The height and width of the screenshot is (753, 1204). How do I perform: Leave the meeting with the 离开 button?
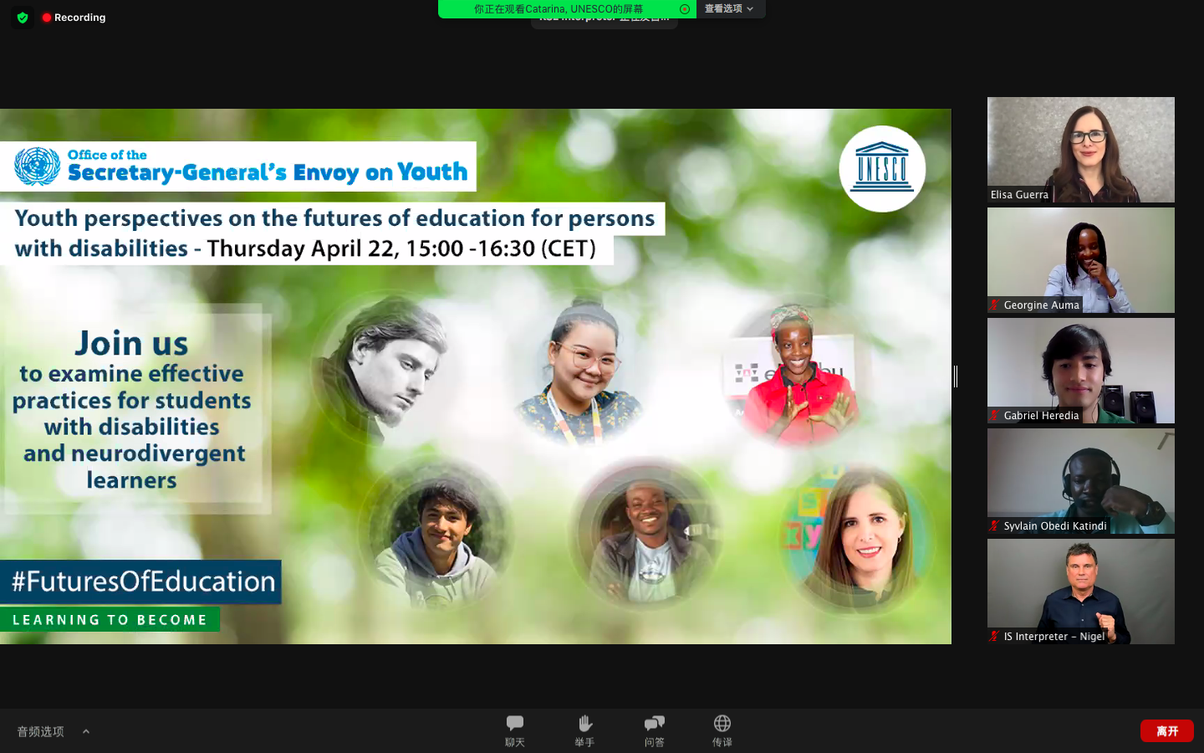[x=1167, y=730]
